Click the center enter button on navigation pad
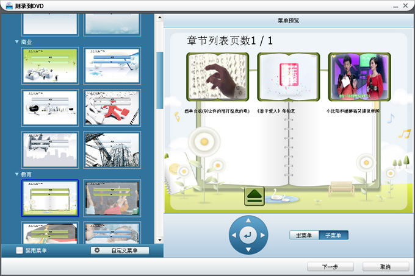The image size is (415, 276). (x=248, y=235)
